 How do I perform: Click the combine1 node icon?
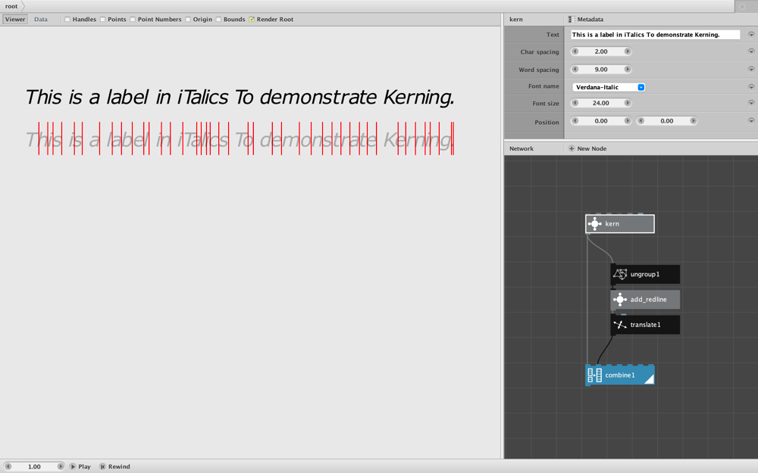pyautogui.click(x=594, y=375)
